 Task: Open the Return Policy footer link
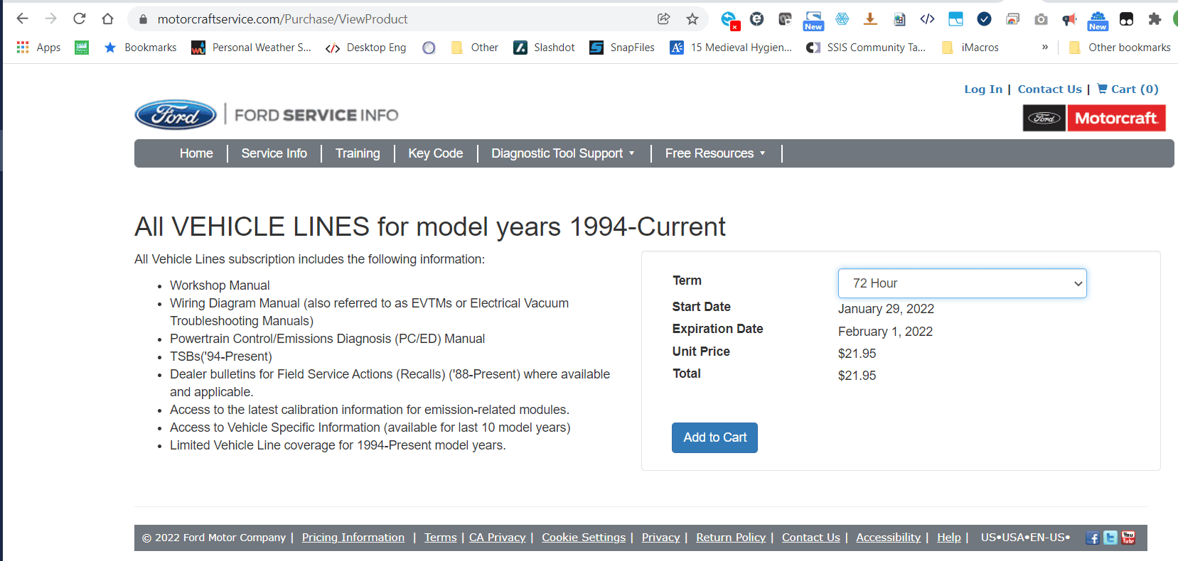(x=731, y=538)
